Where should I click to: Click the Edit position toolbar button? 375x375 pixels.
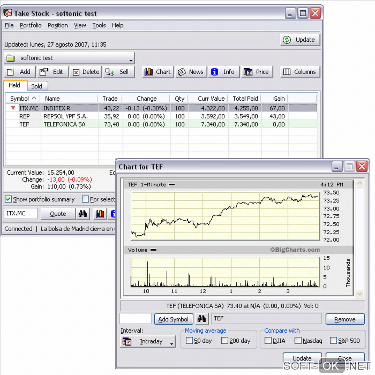click(52, 72)
